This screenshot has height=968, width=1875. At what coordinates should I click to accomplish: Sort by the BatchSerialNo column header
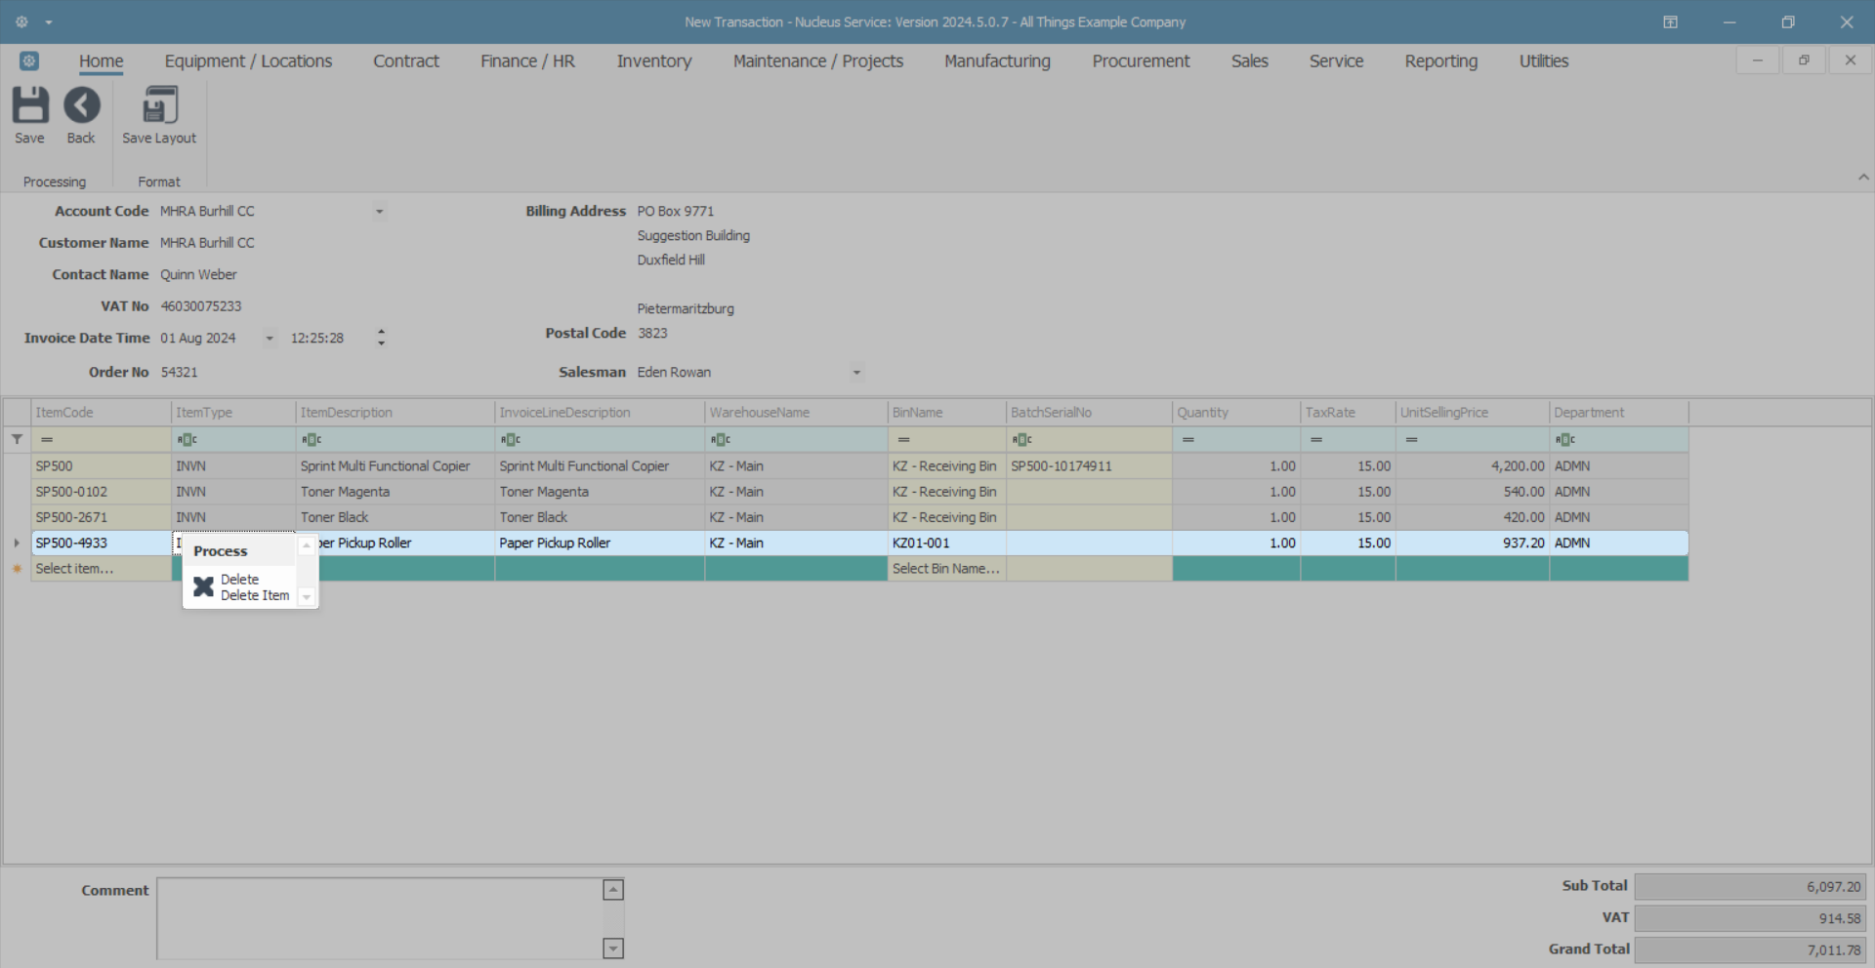click(1089, 413)
